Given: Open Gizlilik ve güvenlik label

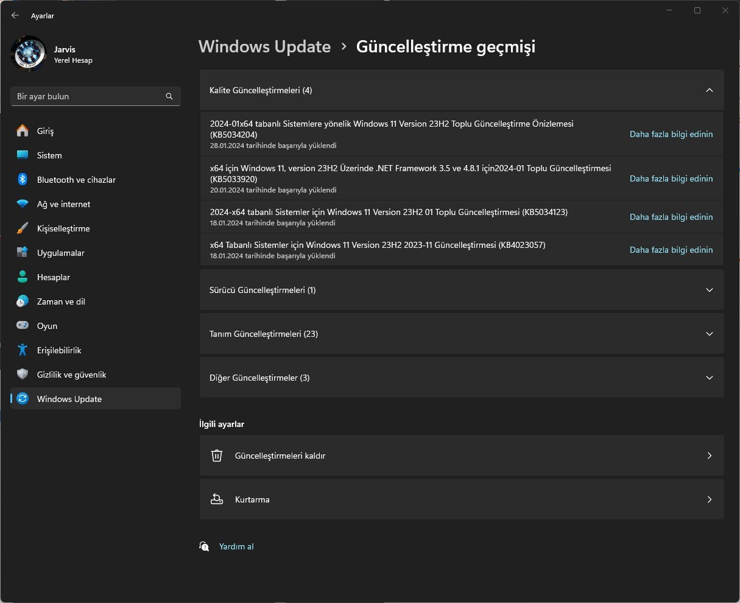Looking at the screenshot, I should click(72, 375).
